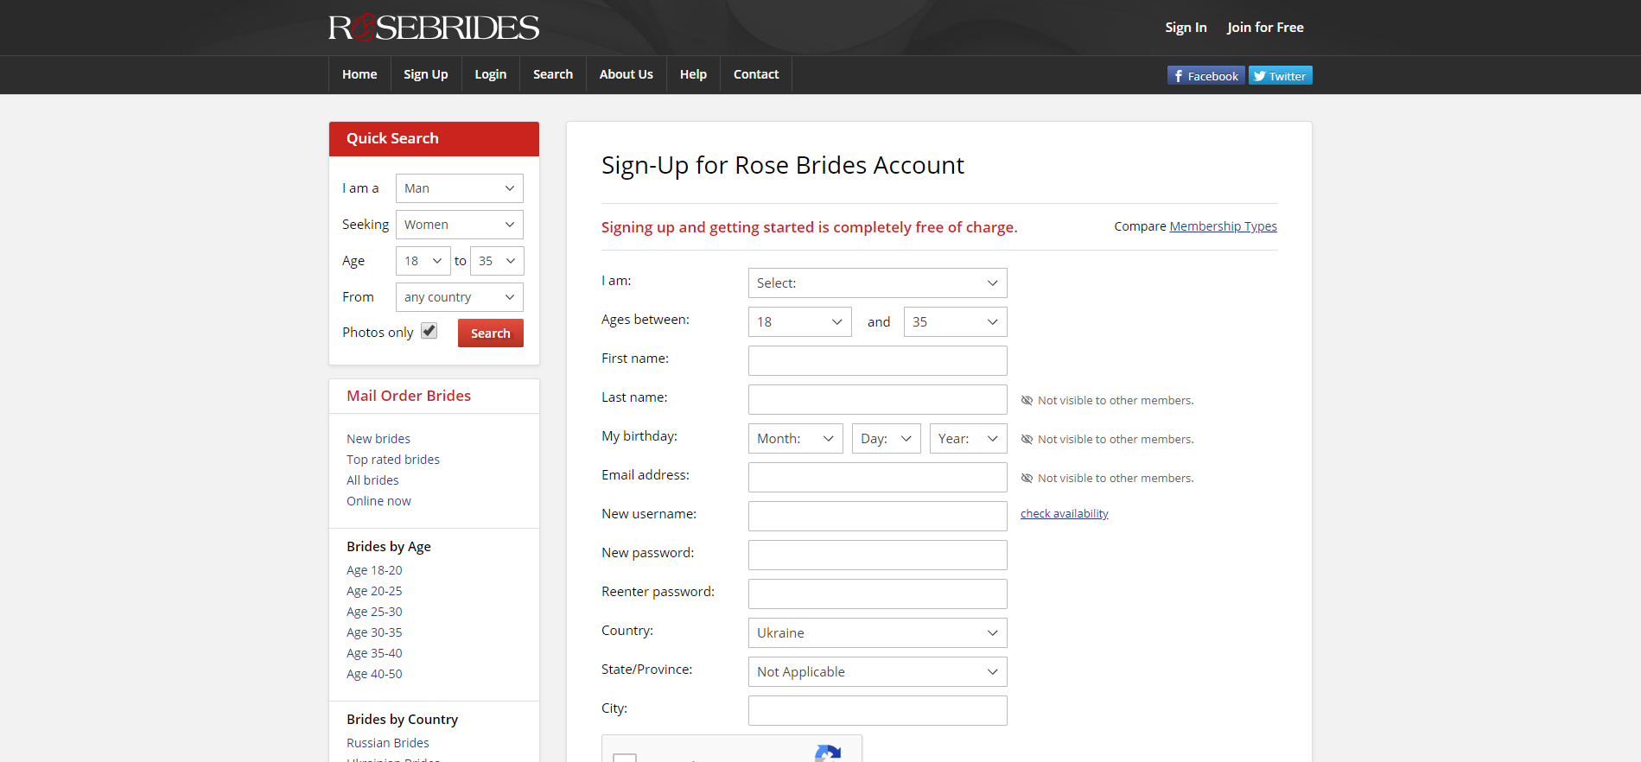Click the 'Brides by Country' heading
The height and width of the screenshot is (762, 1641).
(402, 720)
